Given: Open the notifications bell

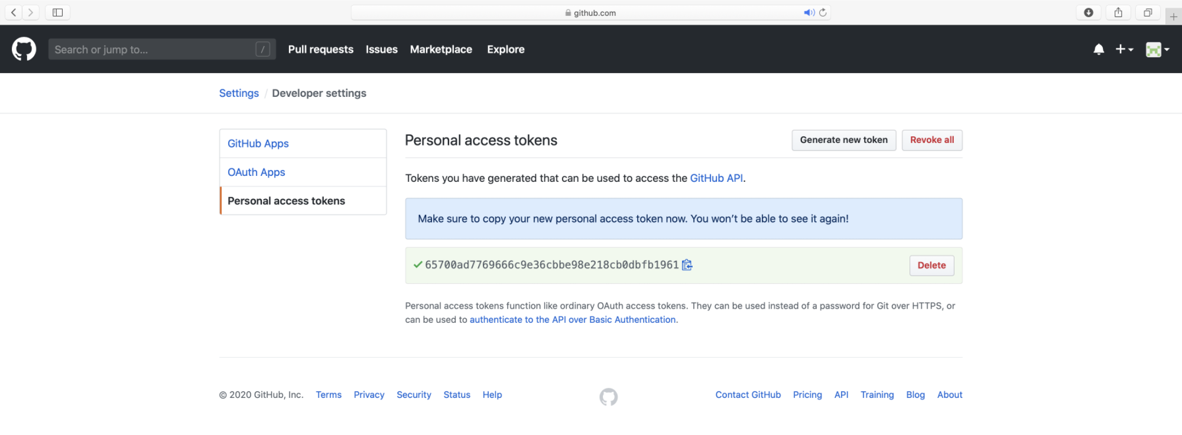Looking at the screenshot, I should 1098,50.
